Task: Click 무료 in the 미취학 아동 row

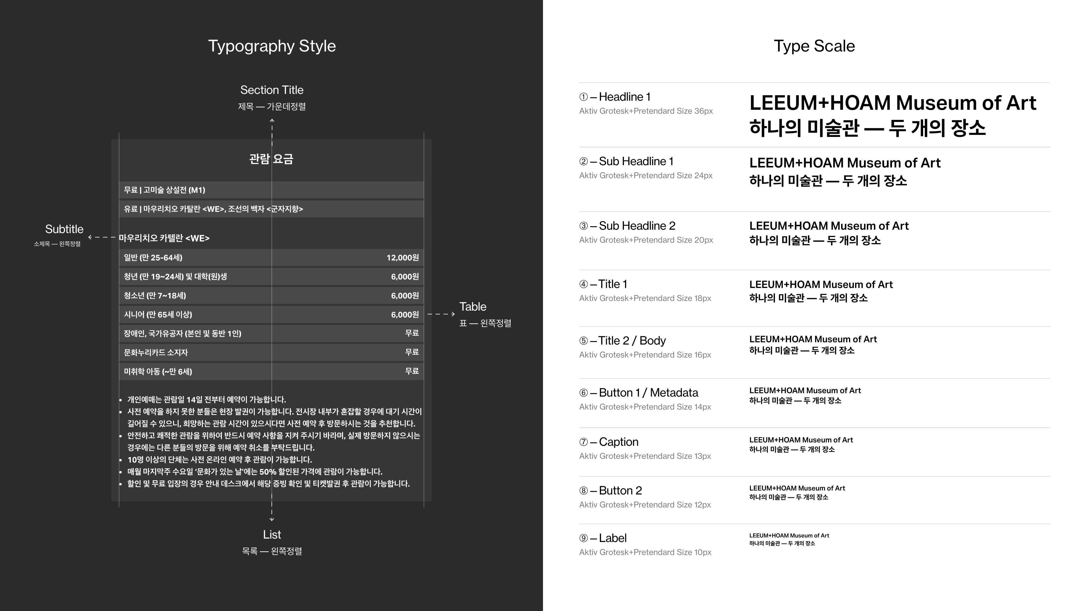Action: 412,371
